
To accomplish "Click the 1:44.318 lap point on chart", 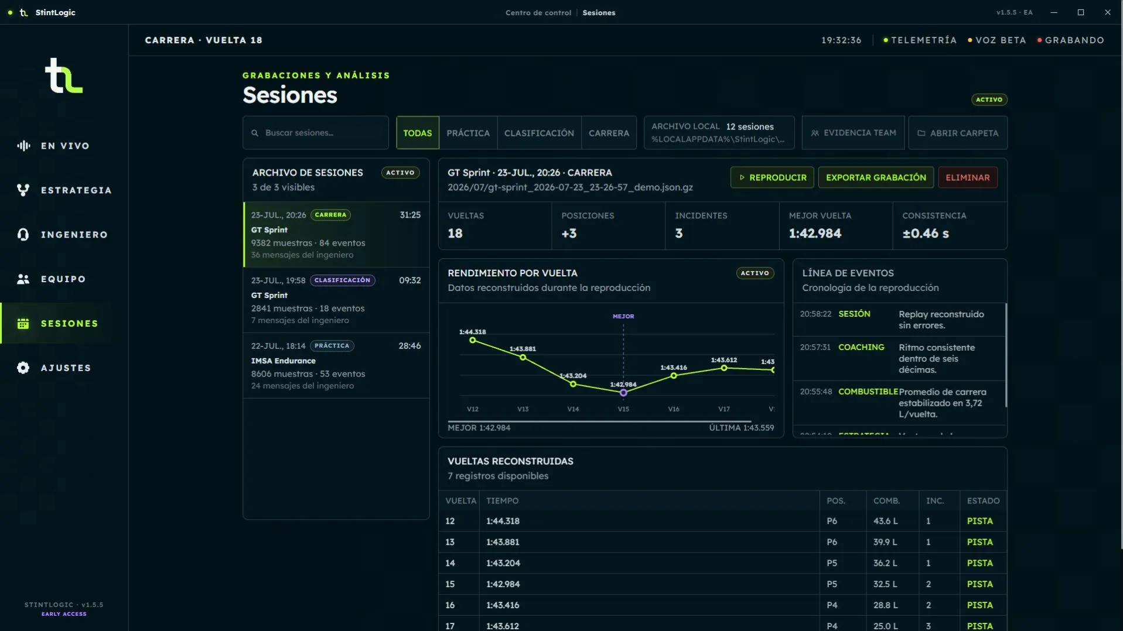I will (473, 340).
